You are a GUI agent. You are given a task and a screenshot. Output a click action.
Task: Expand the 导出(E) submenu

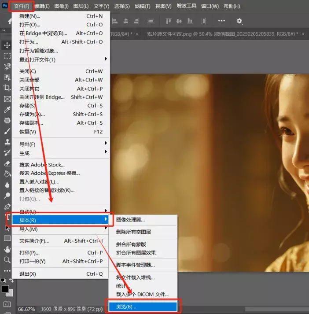[x=62, y=144]
